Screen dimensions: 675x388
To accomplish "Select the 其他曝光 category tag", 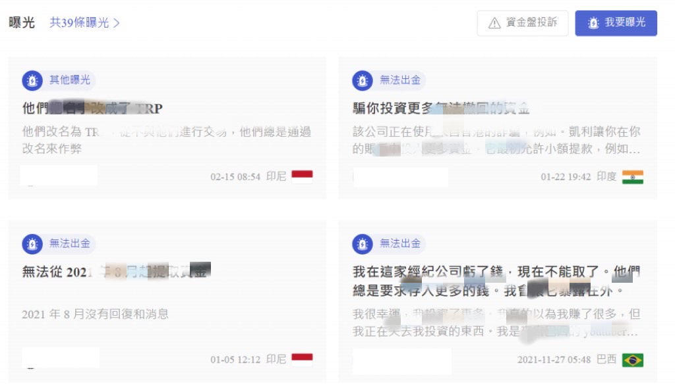I will pos(69,80).
